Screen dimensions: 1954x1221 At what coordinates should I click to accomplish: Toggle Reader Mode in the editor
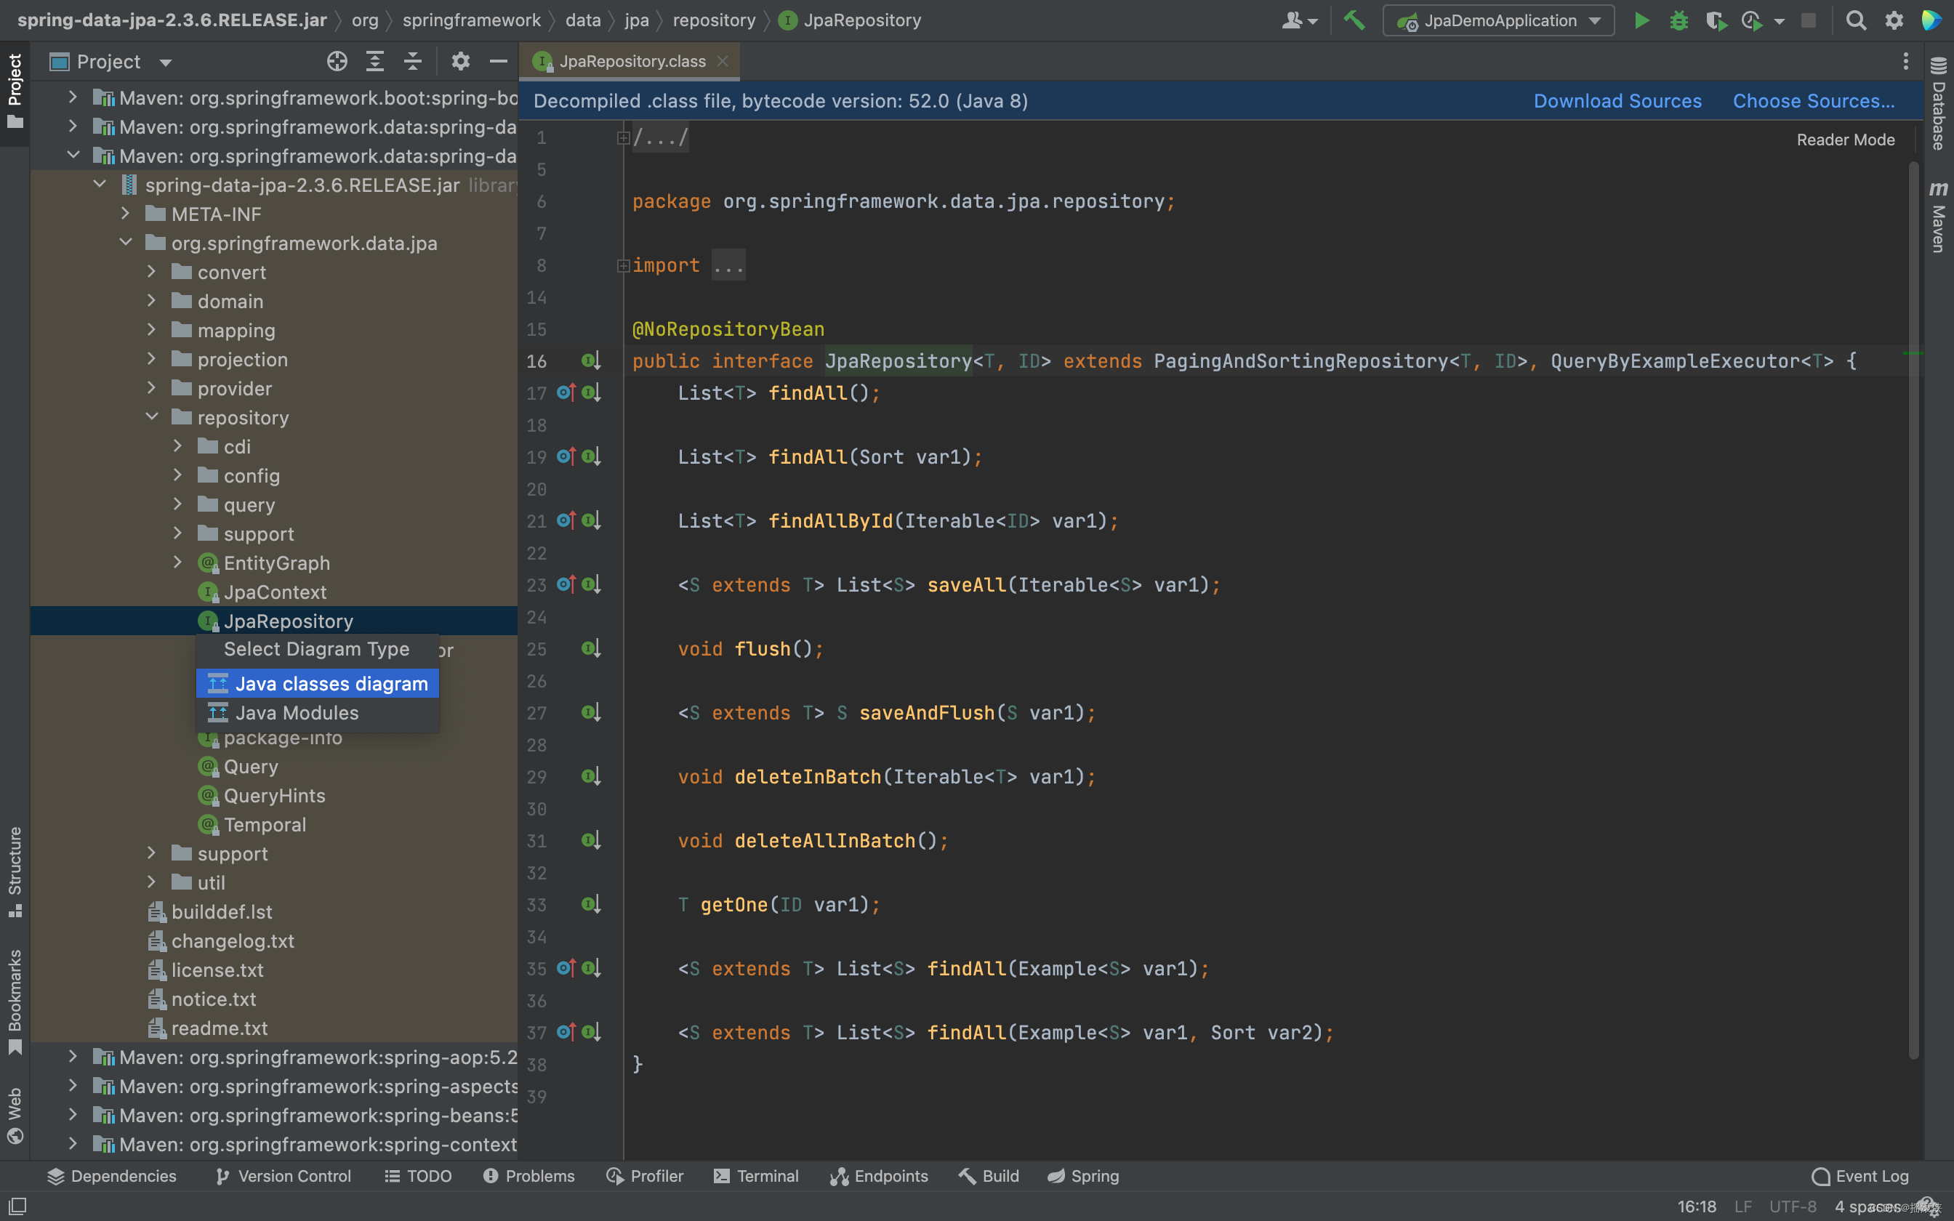1845,140
